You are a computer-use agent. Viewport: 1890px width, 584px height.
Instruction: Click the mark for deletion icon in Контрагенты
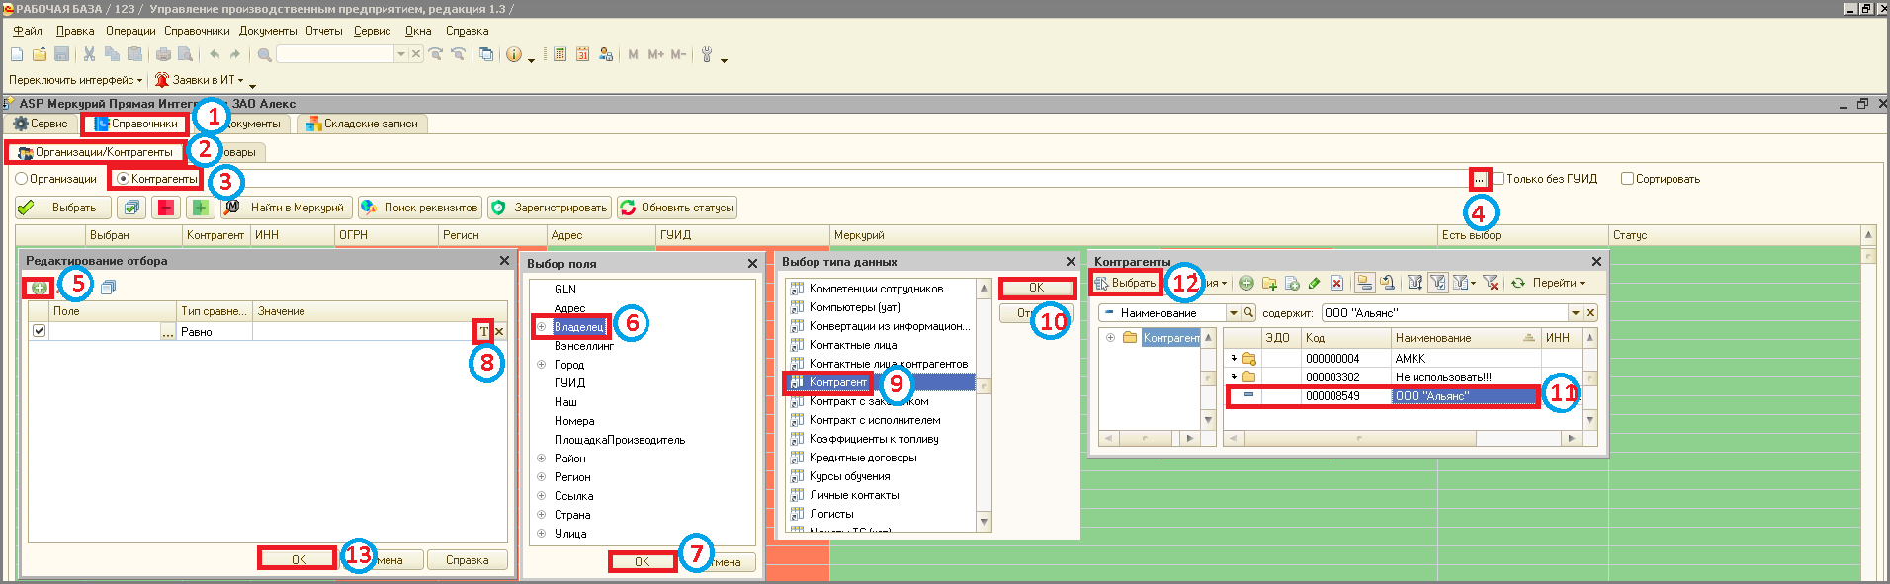pos(1337,284)
